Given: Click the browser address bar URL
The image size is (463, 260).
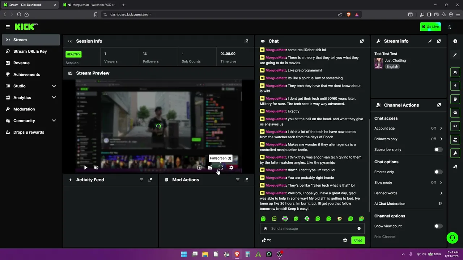Looking at the screenshot, I should (131, 14).
